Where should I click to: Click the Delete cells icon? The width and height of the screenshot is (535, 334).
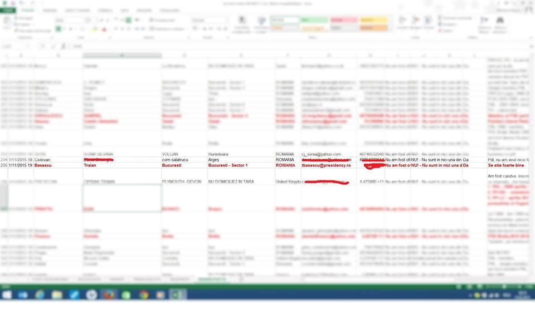point(415,22)
